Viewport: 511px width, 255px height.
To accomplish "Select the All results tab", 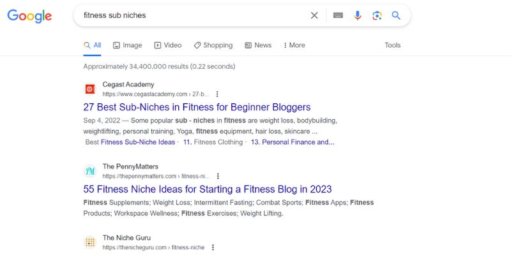I will coord(92,45).
